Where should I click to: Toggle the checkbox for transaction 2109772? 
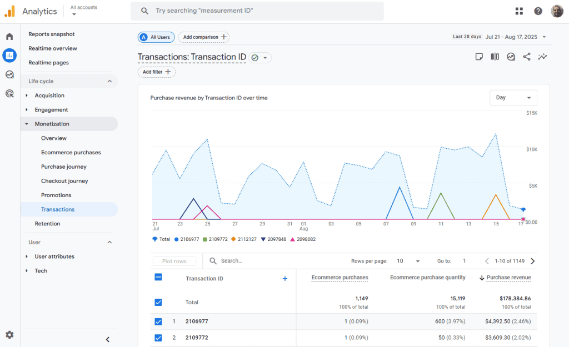click(158, 338)
